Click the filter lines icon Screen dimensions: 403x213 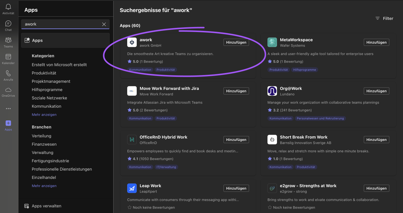pos(378,18)
